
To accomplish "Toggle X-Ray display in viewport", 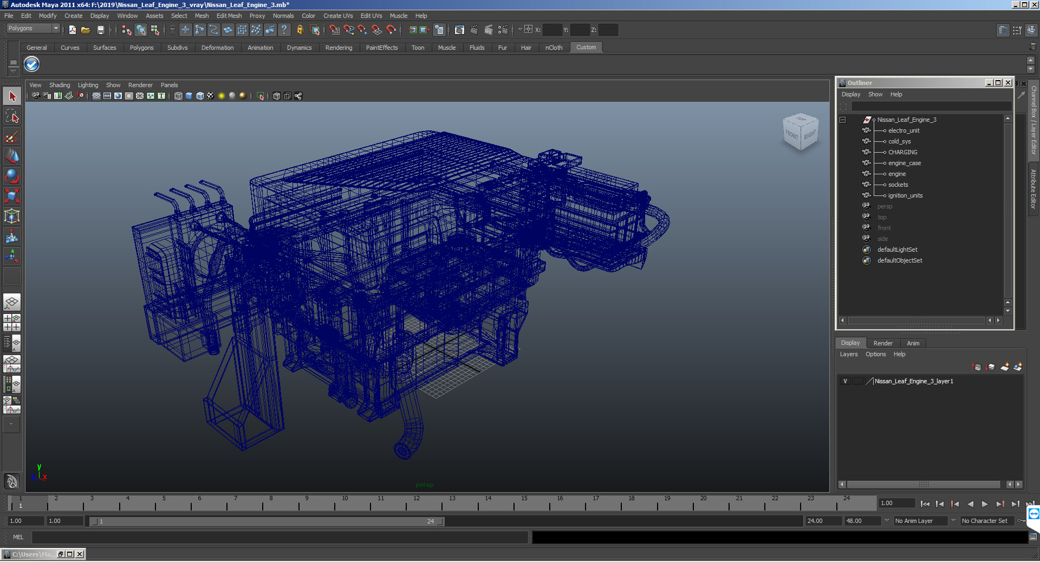I will pyautogui.click(x=277, y=96).
